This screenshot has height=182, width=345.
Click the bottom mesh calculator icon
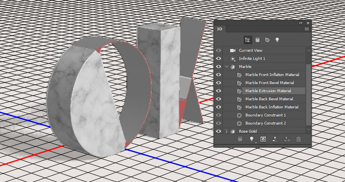[x=240, y=139]
